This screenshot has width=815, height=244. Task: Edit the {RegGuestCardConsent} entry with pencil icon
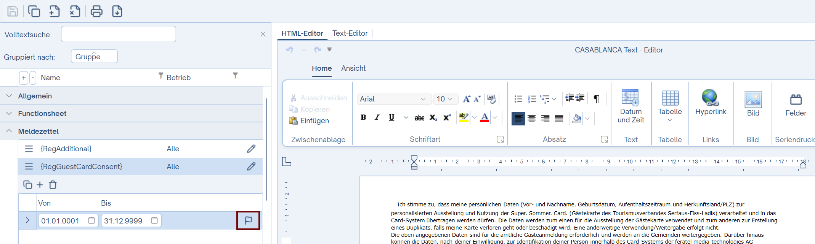251,166
